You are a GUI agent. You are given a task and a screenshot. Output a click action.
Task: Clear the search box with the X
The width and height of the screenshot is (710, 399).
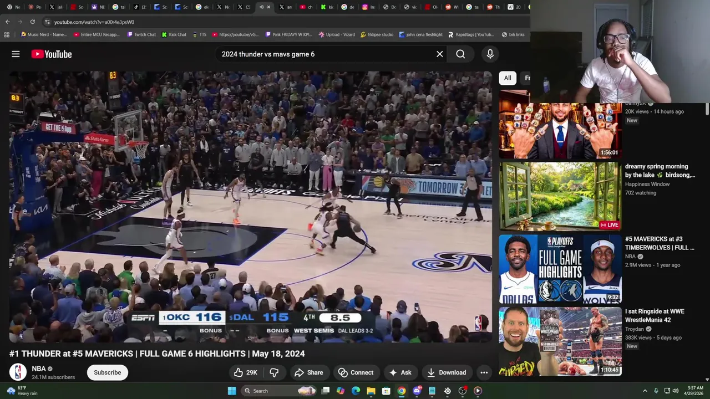coord(440,54)
